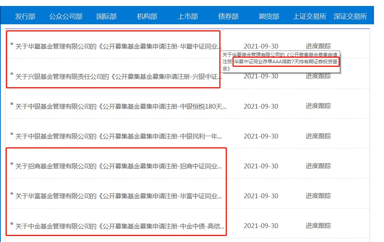
Task: Select the 国际部 tab
Action: pyautogui.click(x=106, y=16)
